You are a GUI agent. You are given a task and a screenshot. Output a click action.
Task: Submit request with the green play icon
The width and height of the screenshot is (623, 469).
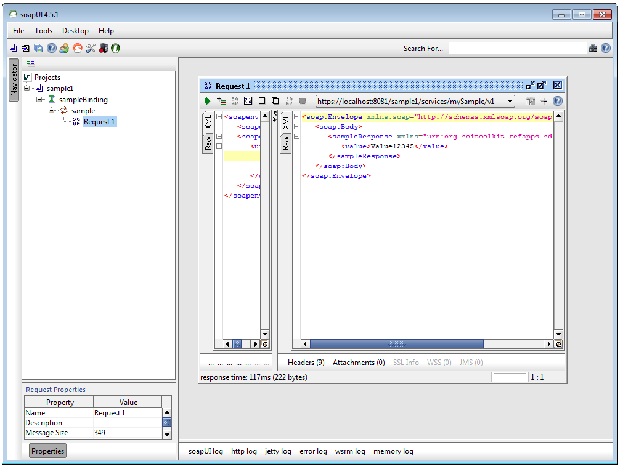tap(208, 101)
